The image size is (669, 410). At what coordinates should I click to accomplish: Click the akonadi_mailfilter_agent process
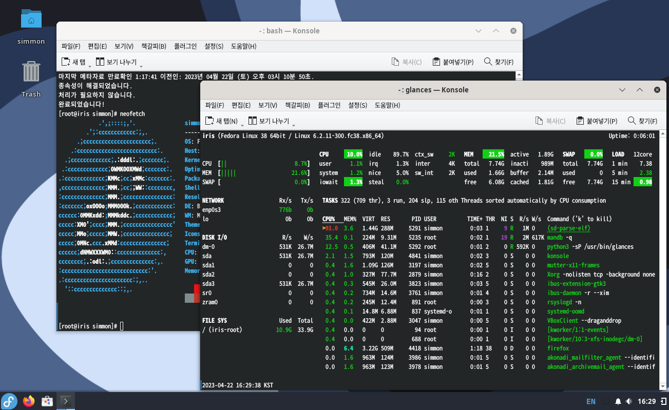pyautogui.click(x=584, y=358)
